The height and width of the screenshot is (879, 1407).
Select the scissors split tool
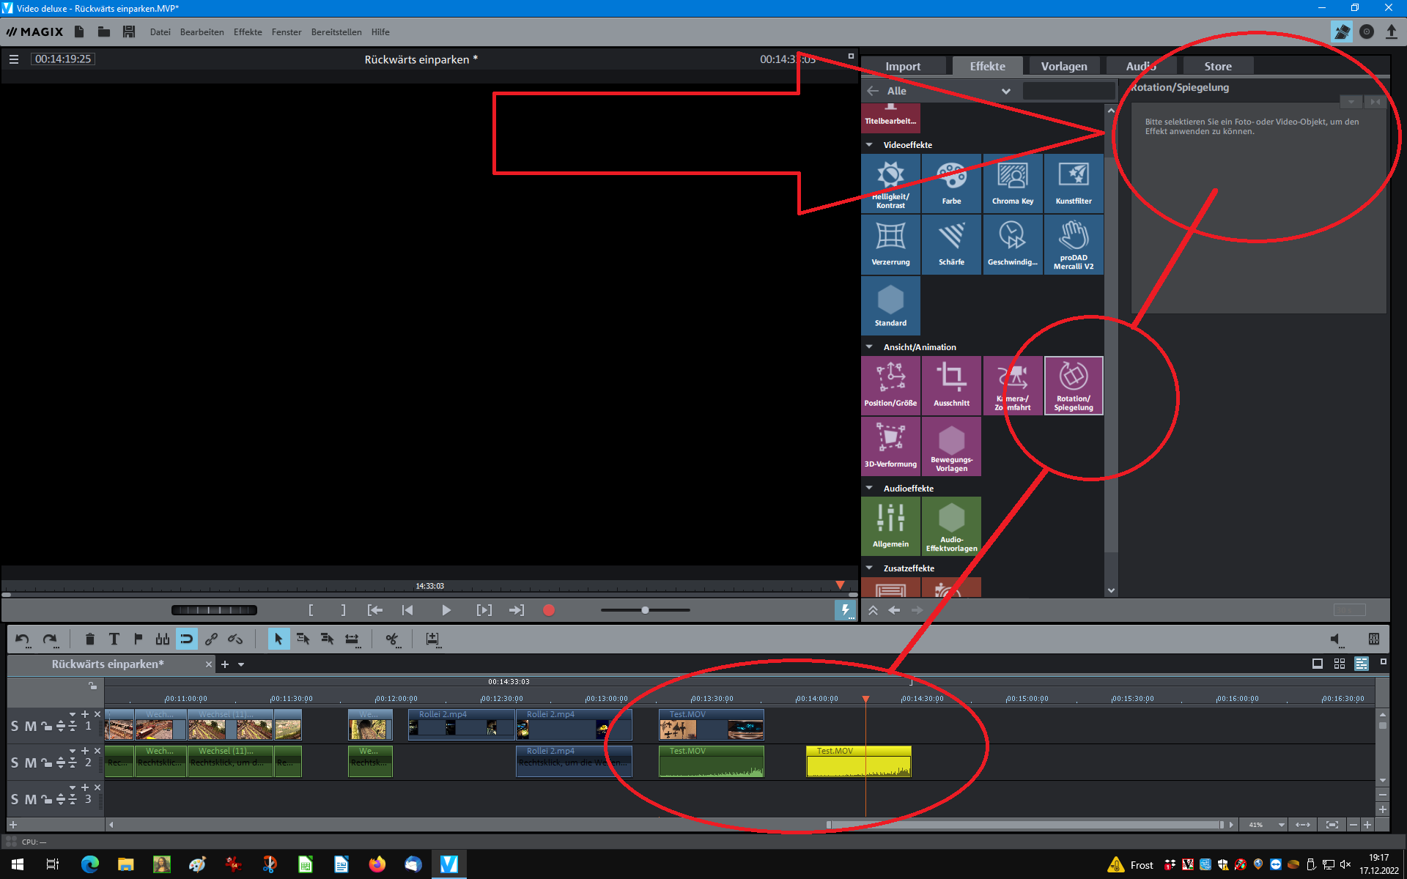click(x=392, y=639)
